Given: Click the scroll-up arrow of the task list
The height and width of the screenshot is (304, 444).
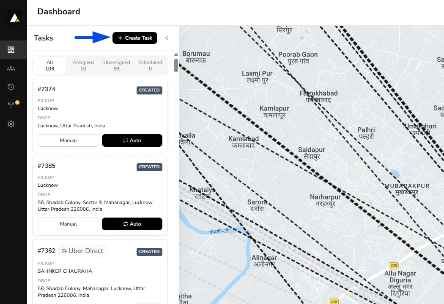Looking at the screenshot, I should pyautogui.click(x=176, y=54).
